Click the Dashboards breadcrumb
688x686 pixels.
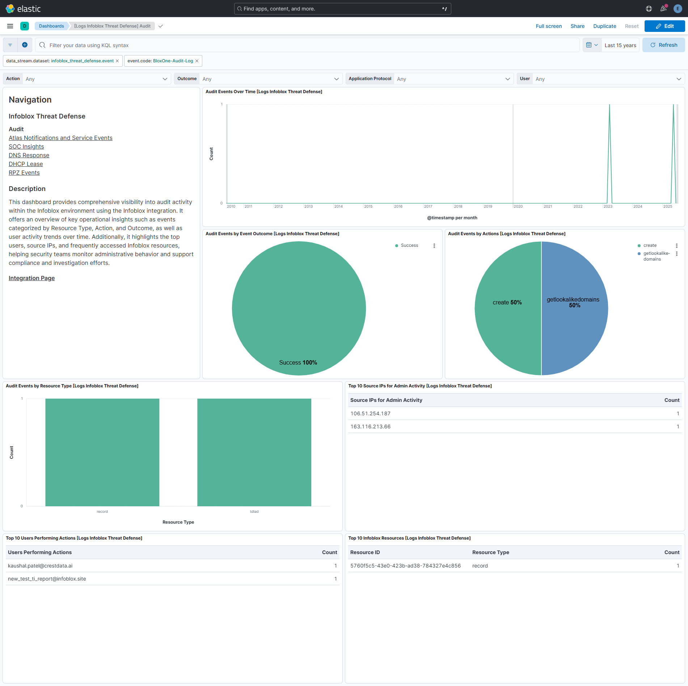tap(51, 26)
